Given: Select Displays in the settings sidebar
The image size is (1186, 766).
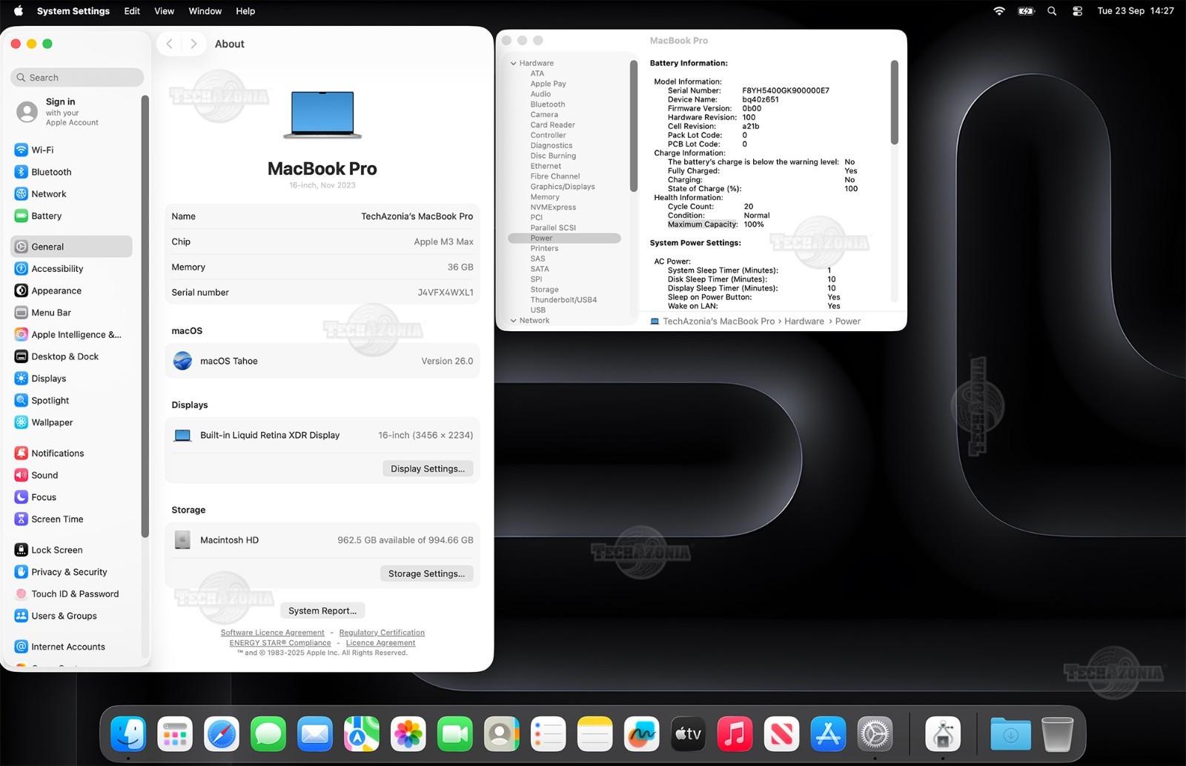Looking at the screenshot, I should pos(72,379).
